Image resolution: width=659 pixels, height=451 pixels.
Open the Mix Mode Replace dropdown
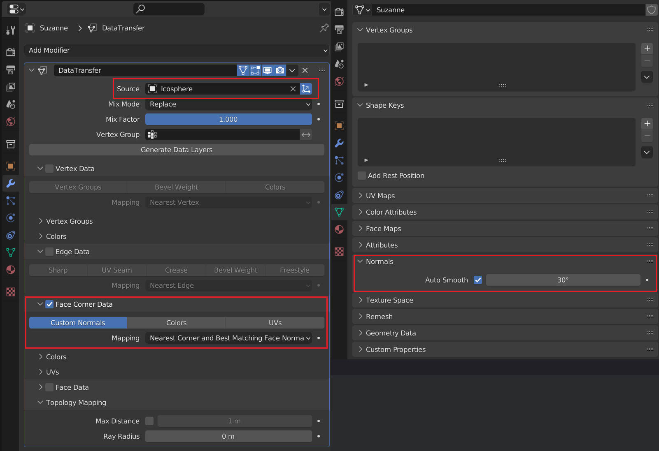point(228,104)
